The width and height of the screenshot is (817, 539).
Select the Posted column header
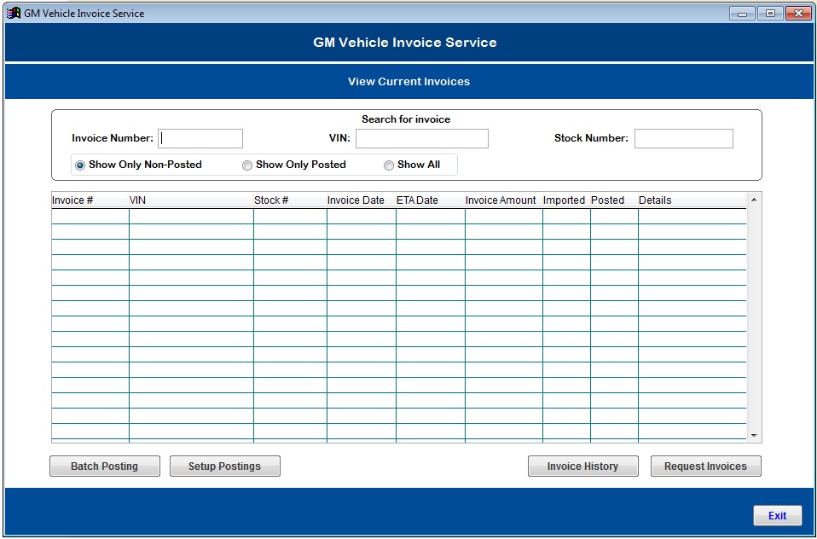tap(608, 200)
